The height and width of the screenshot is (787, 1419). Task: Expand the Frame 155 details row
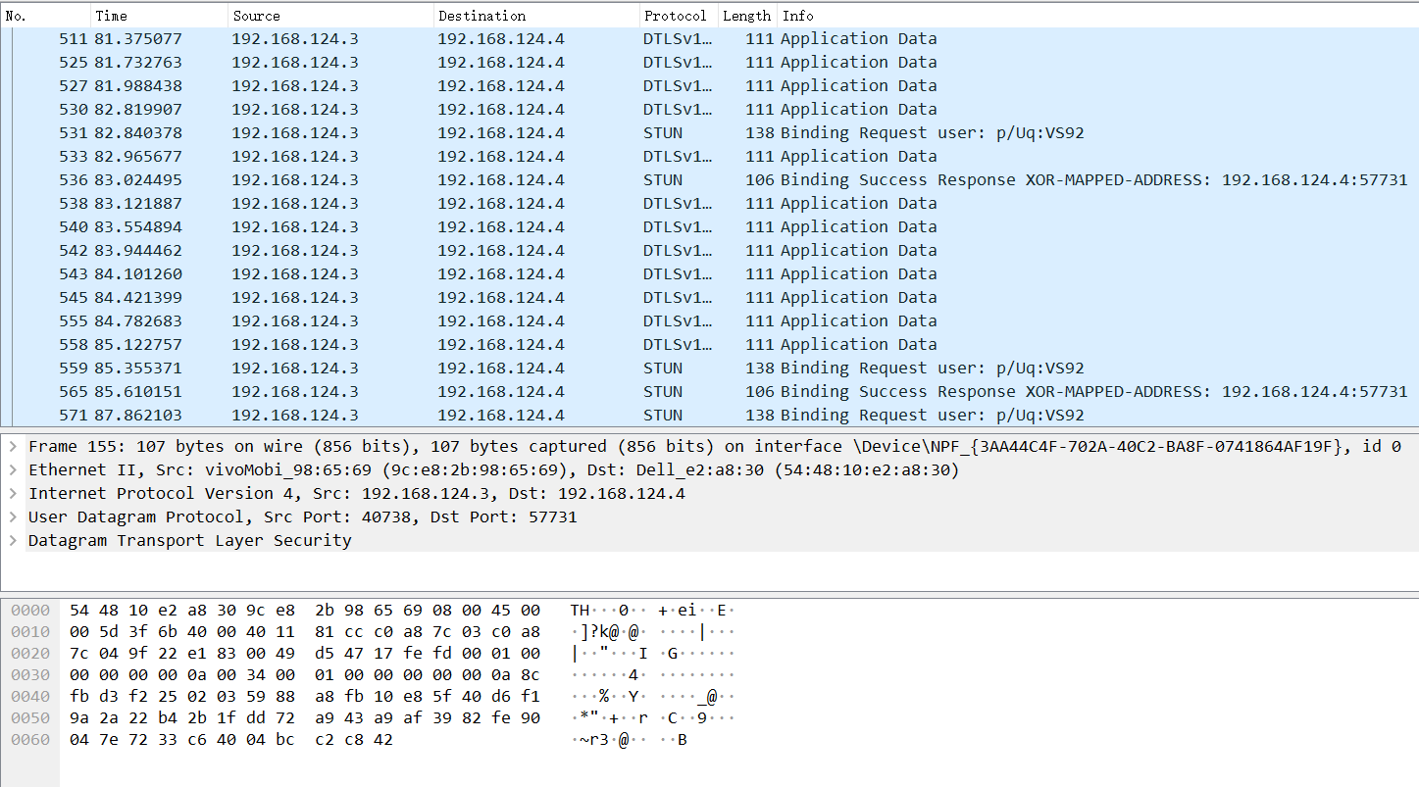pyautogui.click(x=12, y=447)
